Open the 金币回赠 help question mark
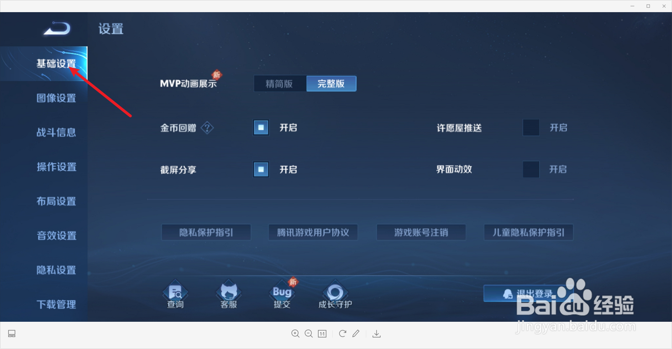 click(x=207, y=128)
